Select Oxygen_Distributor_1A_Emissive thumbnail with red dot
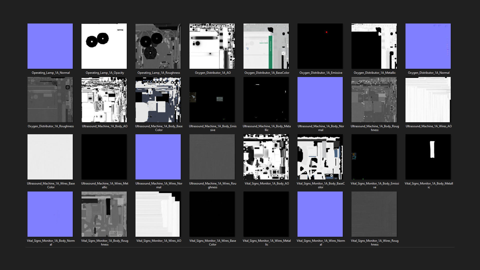 [320, 46]
